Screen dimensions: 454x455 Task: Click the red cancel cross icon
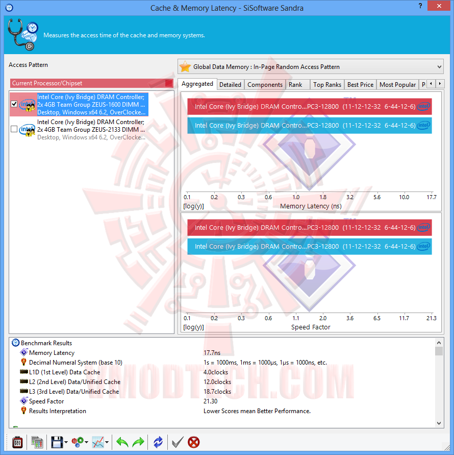click(194, 443)
